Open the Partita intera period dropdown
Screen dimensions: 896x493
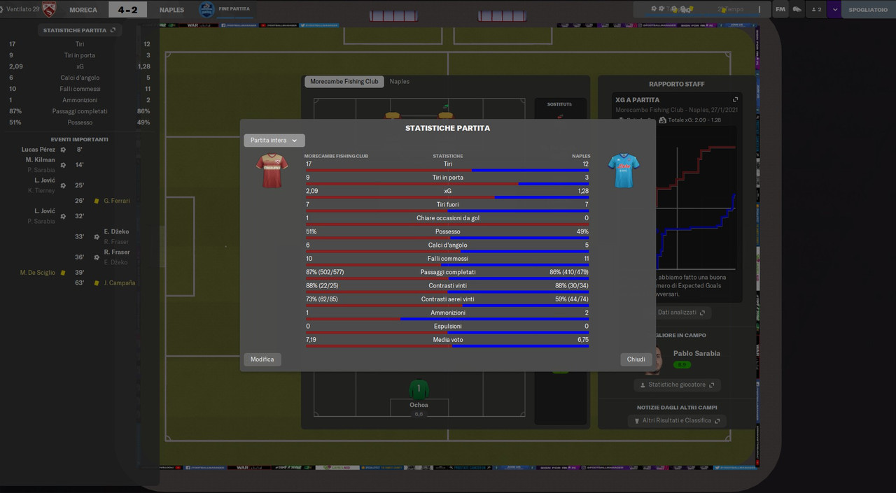point(274,141)
